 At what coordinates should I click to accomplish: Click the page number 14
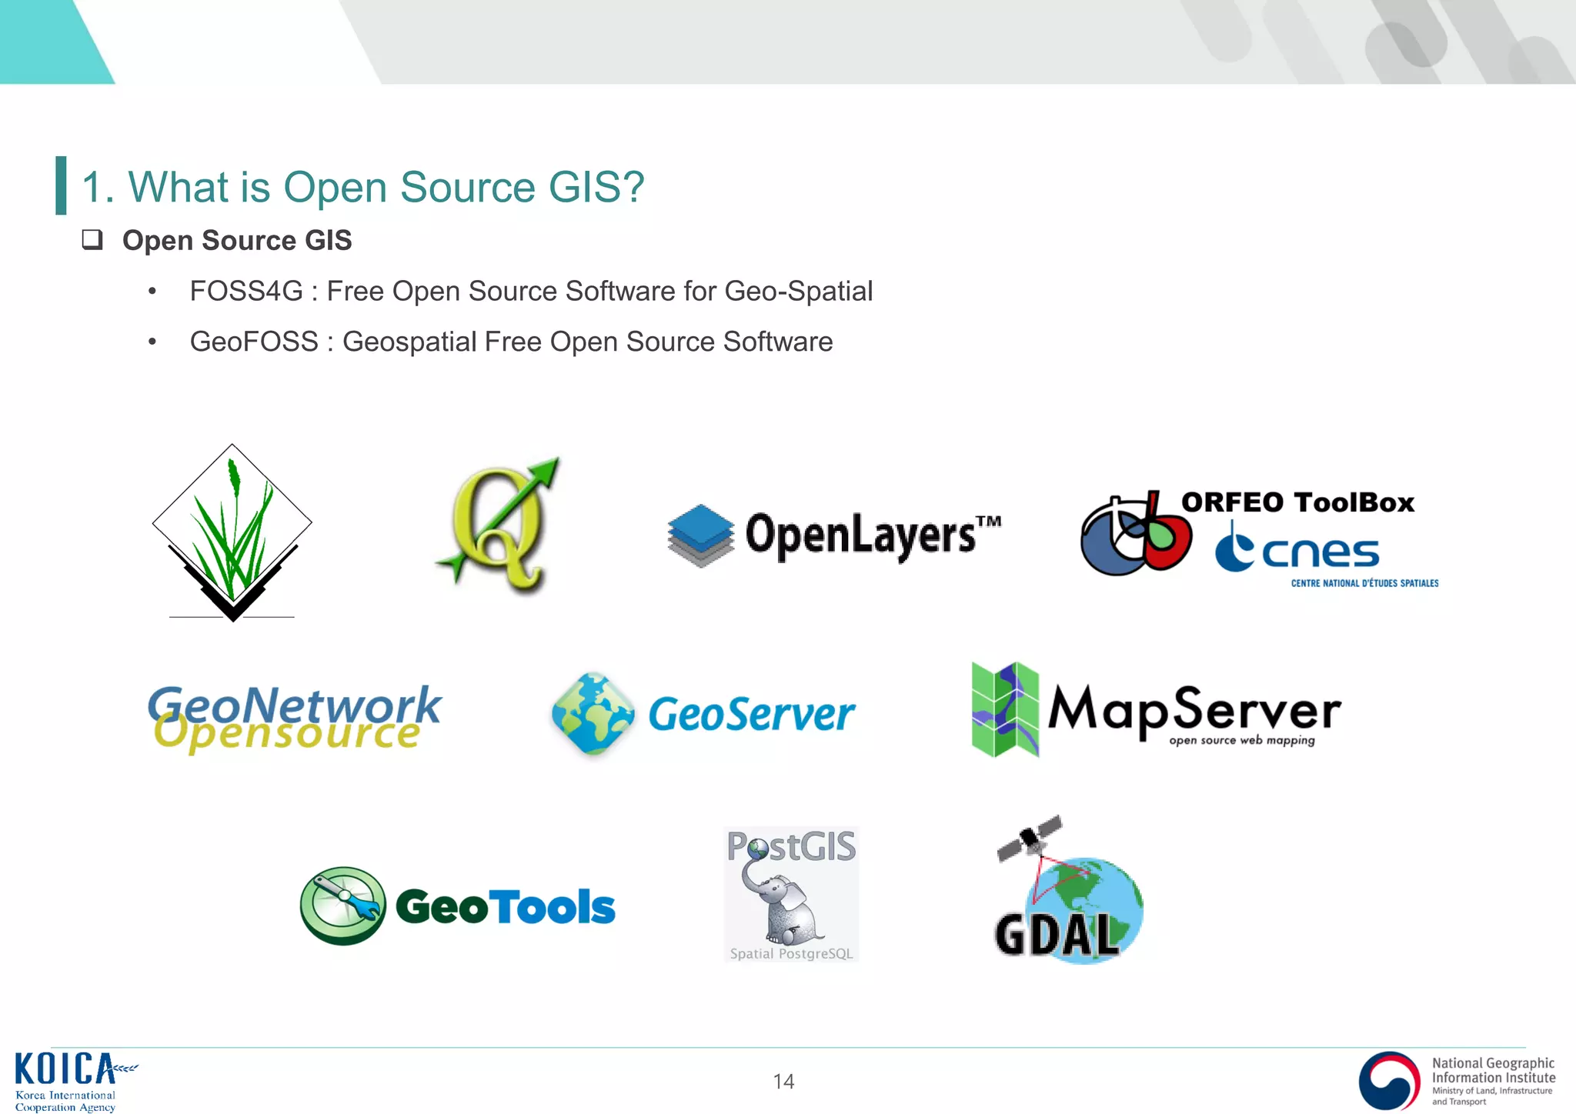tap(783, 1082)
